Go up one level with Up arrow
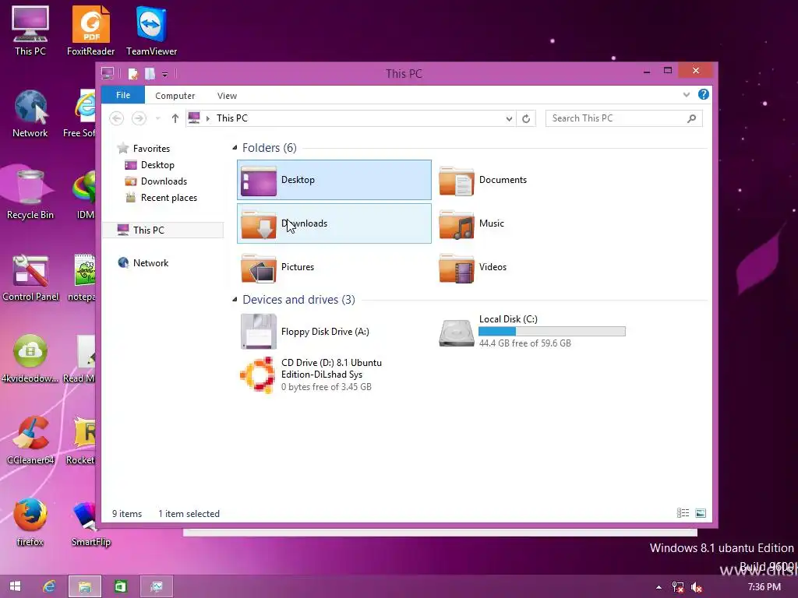Screen dimensions: 798x598 pos(175,118)
